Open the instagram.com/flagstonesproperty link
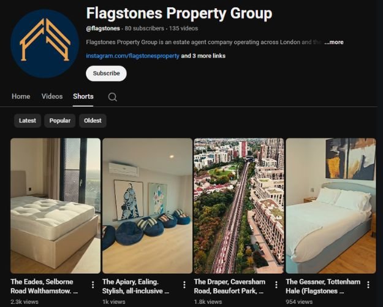383x307 pixels. (132, 56)
